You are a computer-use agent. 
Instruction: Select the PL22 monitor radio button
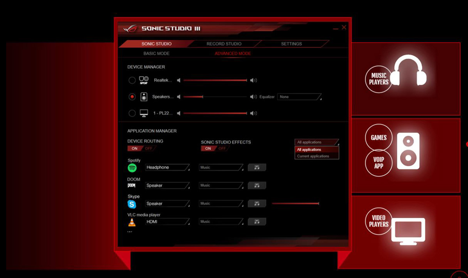click(x=132, y=113)
